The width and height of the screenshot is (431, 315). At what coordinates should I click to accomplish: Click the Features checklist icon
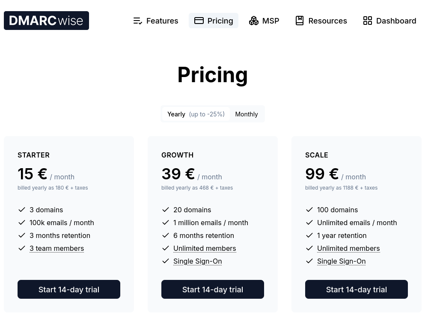137,21
